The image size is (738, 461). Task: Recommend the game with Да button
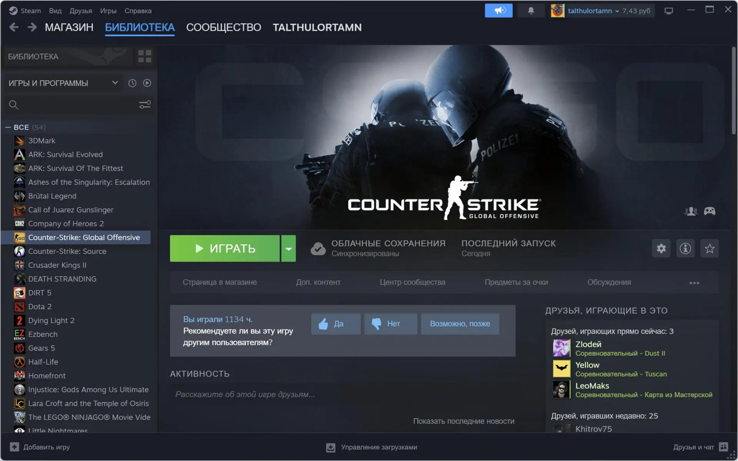pos(336,324)
